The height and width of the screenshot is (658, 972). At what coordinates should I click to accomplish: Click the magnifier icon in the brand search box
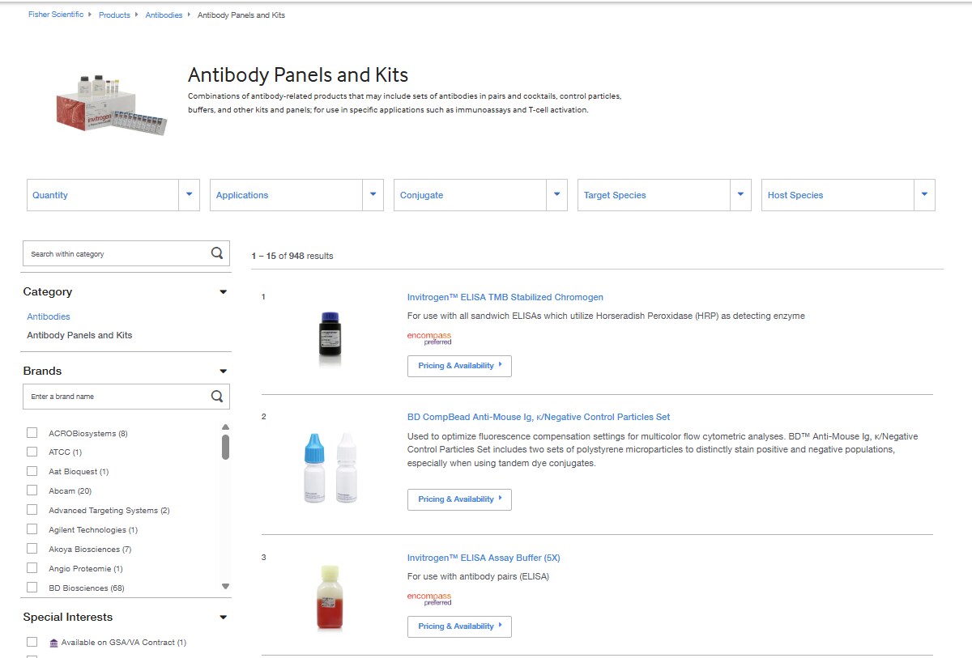[x=216, y=397]
